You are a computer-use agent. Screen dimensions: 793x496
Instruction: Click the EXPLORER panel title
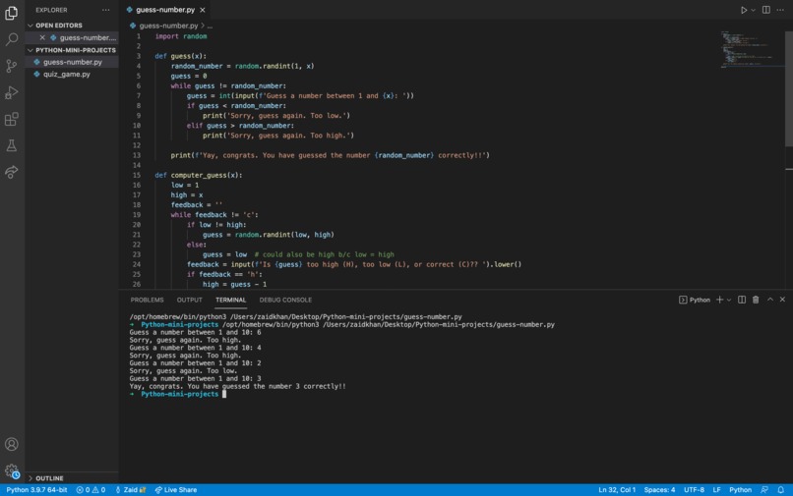point(51,10)
